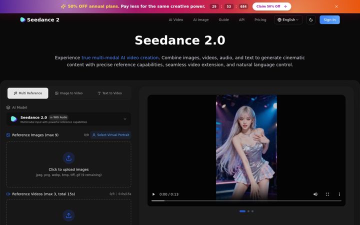Open the Pricing page
Viewport: 360px width, 225px height.
tap(260, 19)
